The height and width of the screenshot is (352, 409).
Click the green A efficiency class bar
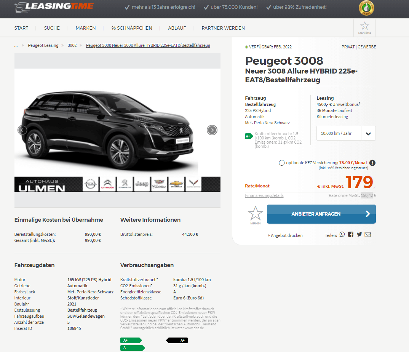click(133, 348)
